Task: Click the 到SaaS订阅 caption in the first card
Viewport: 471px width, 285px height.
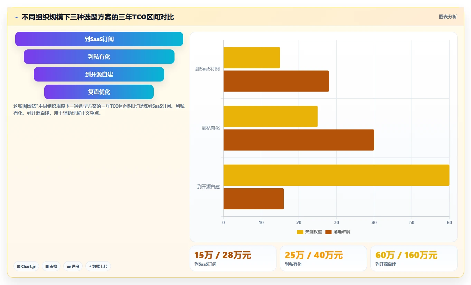Action: coord(205,264)
